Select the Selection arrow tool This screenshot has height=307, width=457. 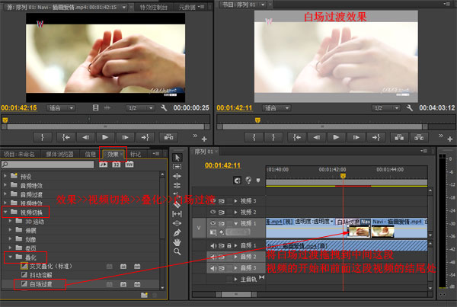[177, 158]
